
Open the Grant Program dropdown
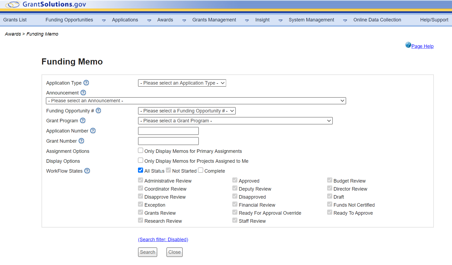coord(235,121)
